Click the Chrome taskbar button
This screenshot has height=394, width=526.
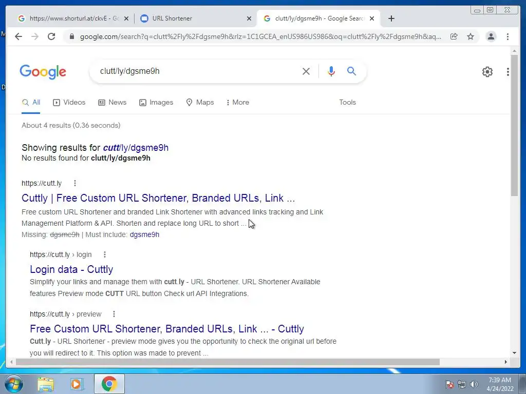tap(109, 384)
